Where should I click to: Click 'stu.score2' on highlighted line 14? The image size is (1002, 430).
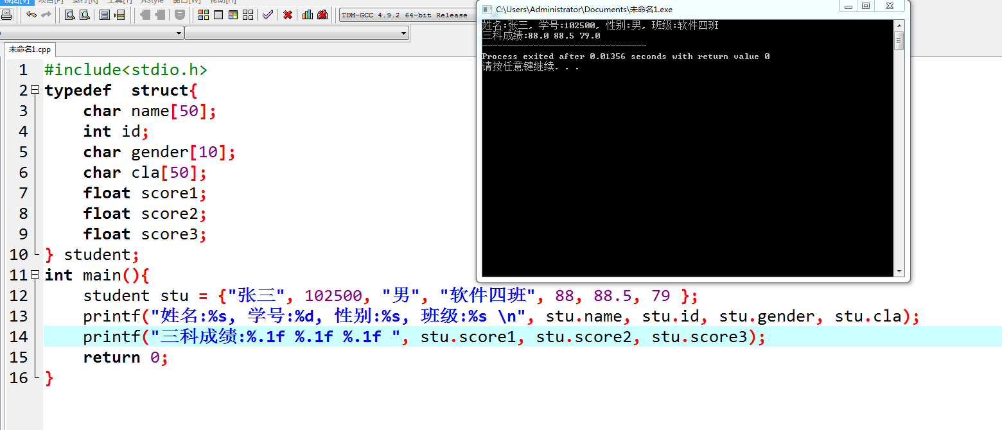(584, 336)
